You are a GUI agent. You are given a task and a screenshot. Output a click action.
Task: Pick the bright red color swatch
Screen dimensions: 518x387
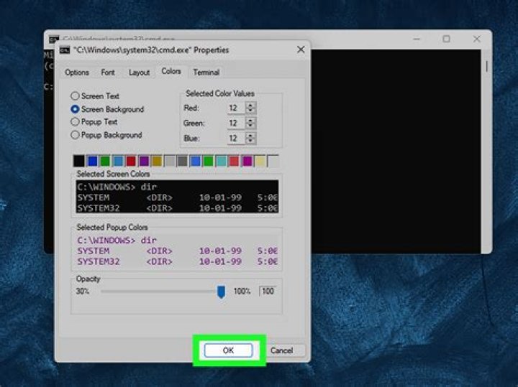click(x=234, y=161)
